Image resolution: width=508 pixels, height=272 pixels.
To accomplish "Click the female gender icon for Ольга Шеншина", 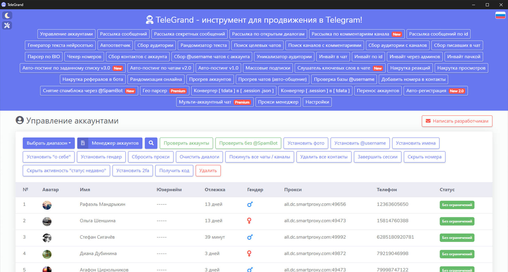I will point(249,221).
